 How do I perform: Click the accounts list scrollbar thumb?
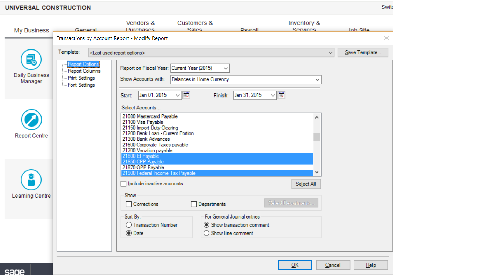tap(317, 137)
